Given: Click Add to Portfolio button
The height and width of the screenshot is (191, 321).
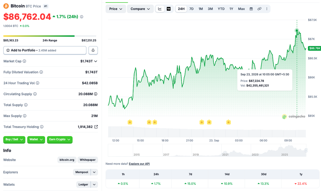Looking at the screenshot, I should pyautogui.click(x=45, y=50).
